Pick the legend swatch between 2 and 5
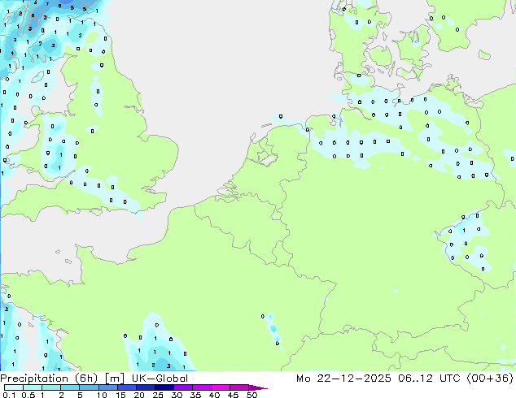The width and height of the screenshot is (516, 398). click(70, 387)
